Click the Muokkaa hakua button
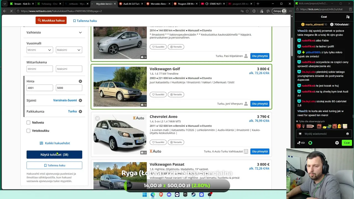This screenshot has width=354, height=199. pyautogui.click(x=51, y=20)
